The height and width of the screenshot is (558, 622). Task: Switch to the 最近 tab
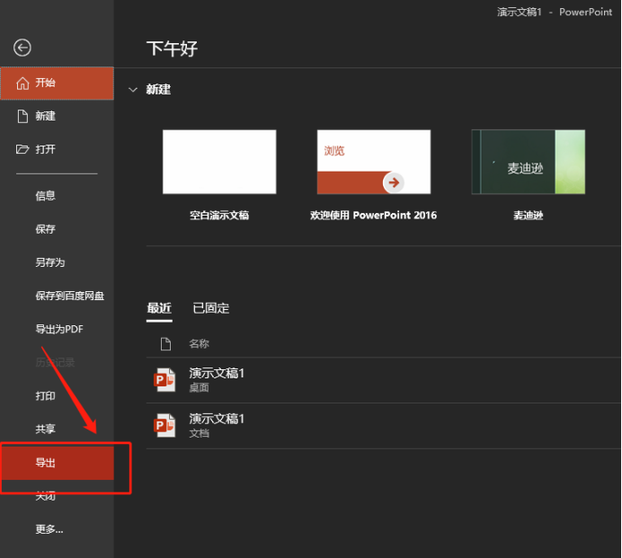coord(159,308)
